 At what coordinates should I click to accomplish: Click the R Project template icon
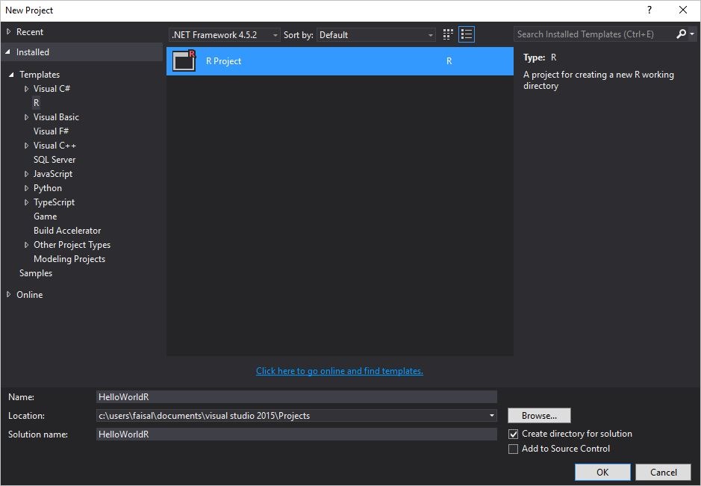click(x=184, y=61)
